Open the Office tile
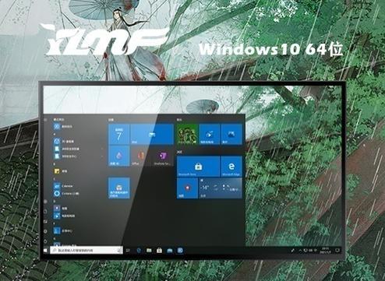Screen dimensions: 385x281 pos(141,156)
